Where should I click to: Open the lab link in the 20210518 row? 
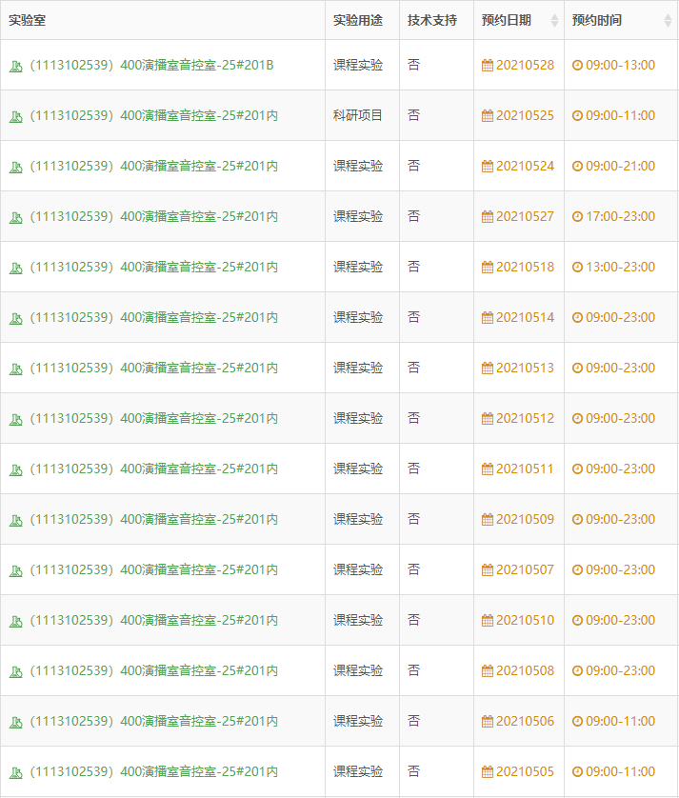coord(153,267)
